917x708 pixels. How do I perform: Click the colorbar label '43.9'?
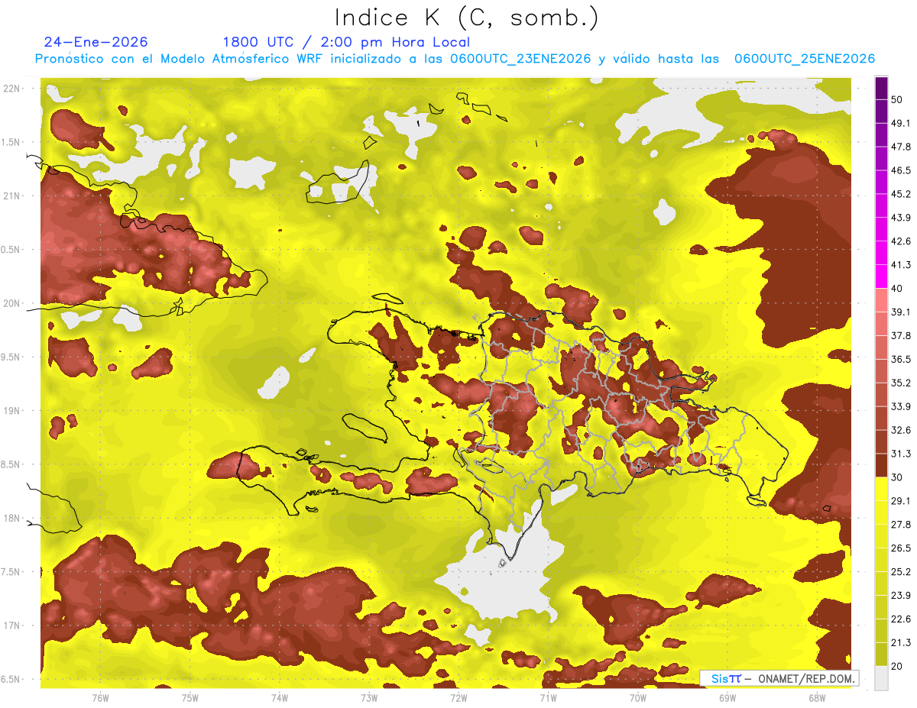tap(901, 218)
